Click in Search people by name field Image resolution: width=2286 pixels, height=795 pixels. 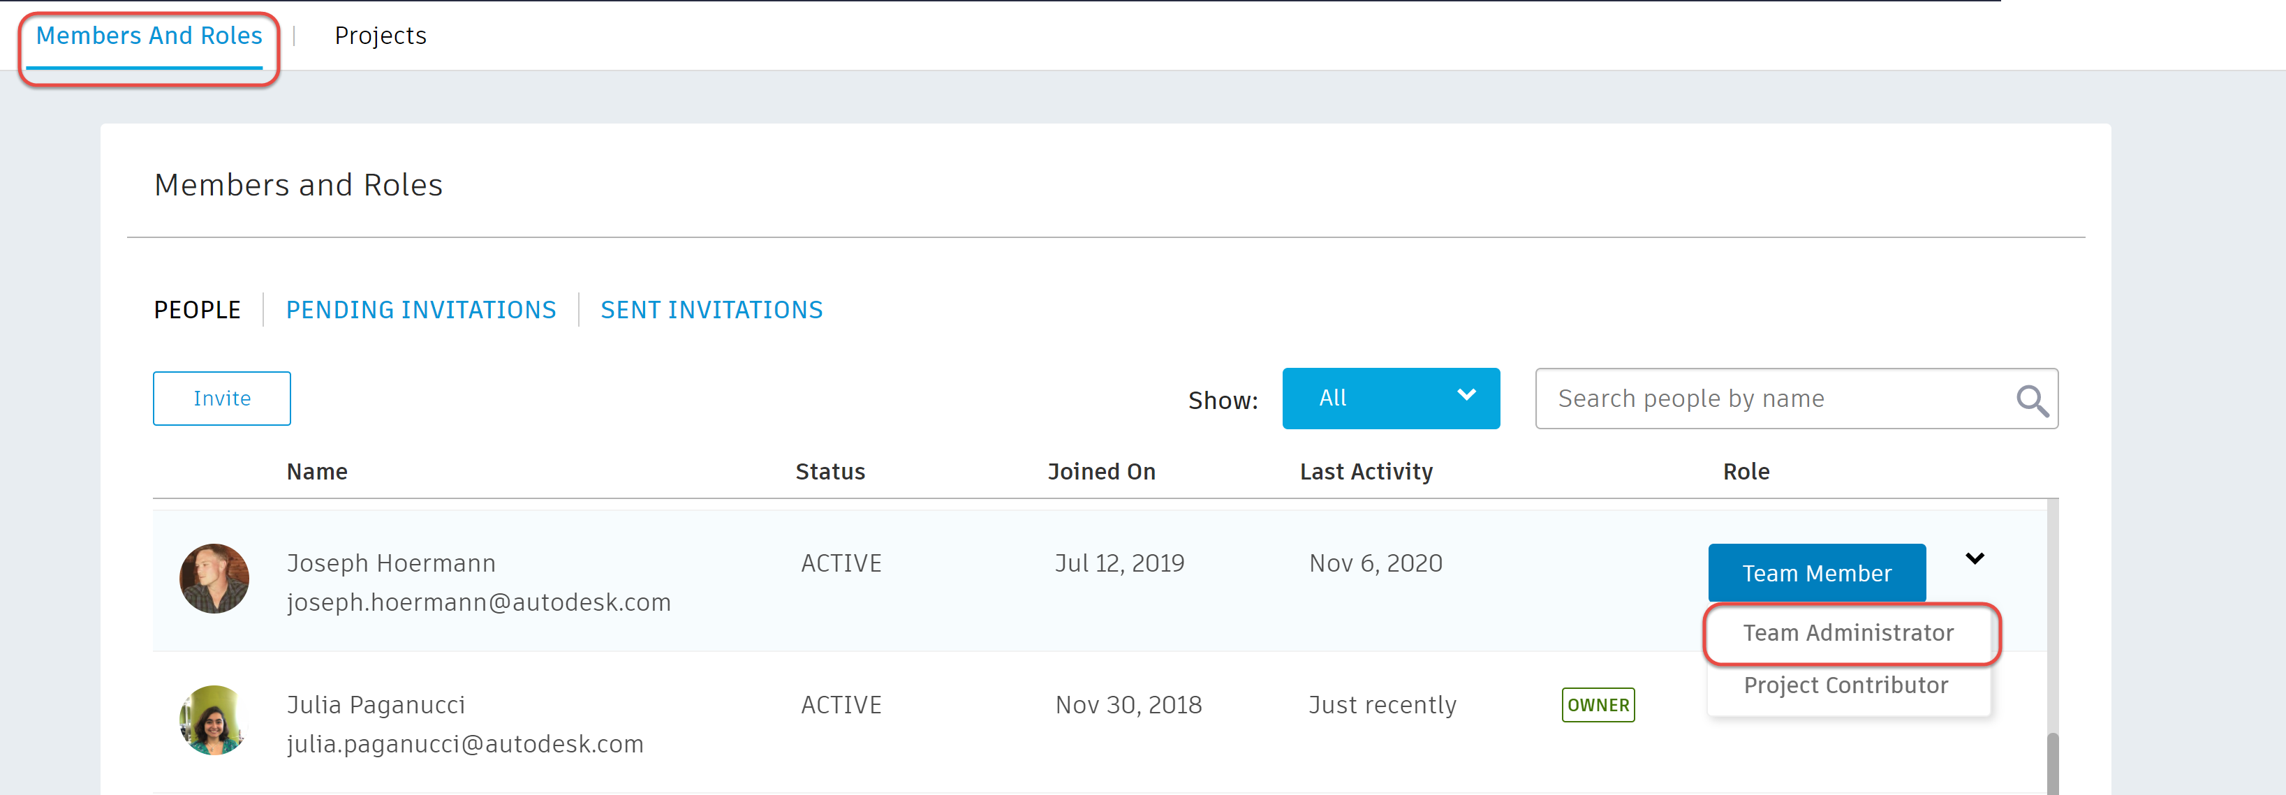click(x=1766, y=399)
